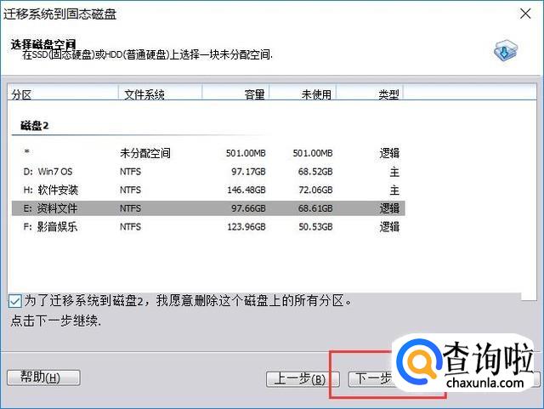Click the 146.48GB capacity cell
Screen dimensions: 544x409
tap(246, 190)
